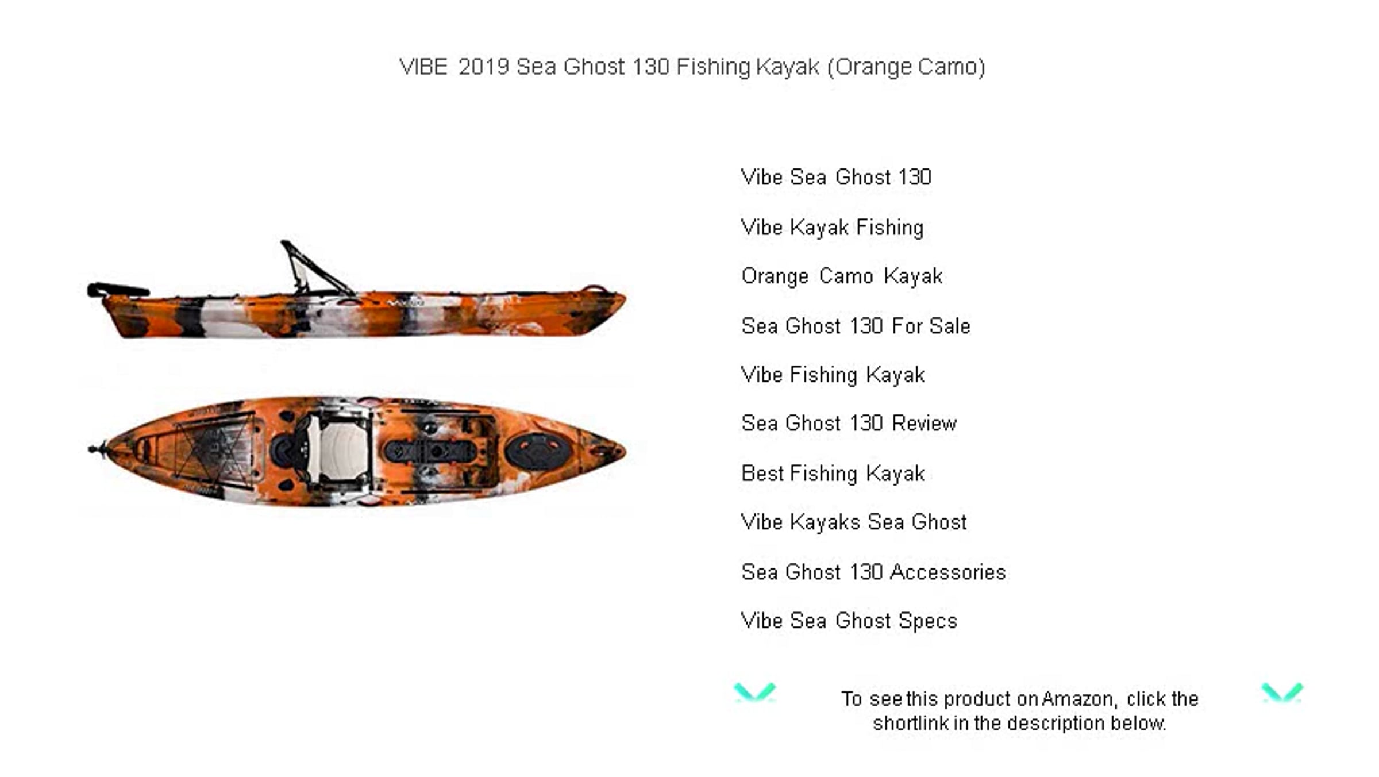Screen dimensions: 1379x777
Task: Click the left teal down-arrow icon
Action: [x=755, y=692]
